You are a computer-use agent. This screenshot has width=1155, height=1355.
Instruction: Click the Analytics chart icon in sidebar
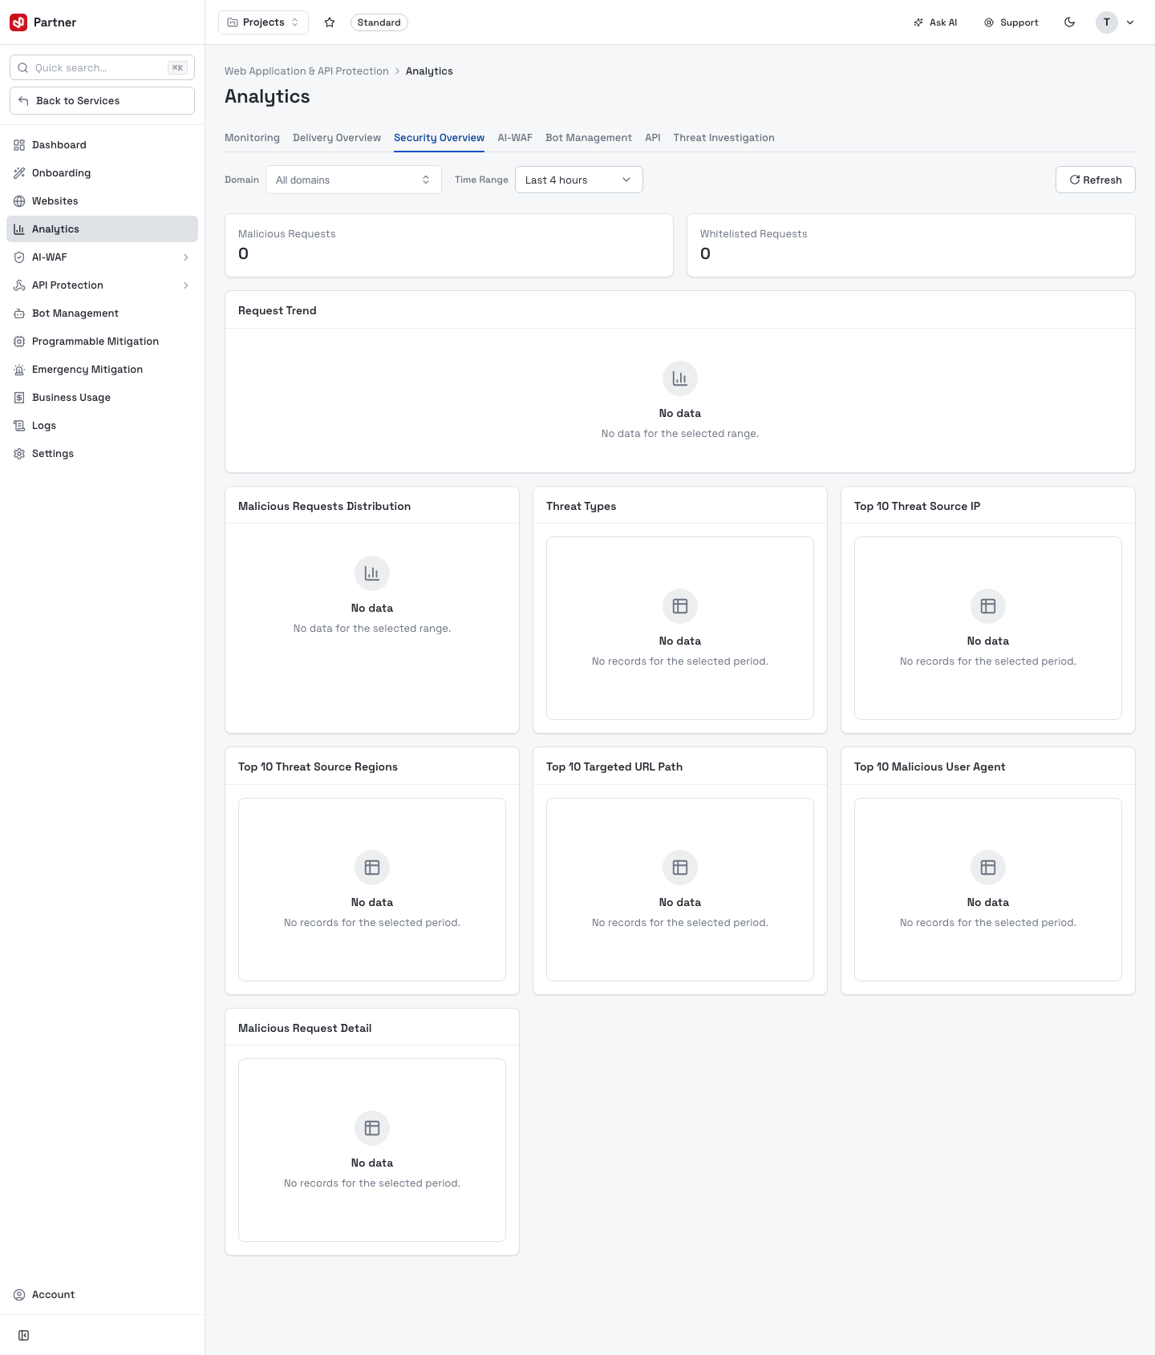coord(19,229)
